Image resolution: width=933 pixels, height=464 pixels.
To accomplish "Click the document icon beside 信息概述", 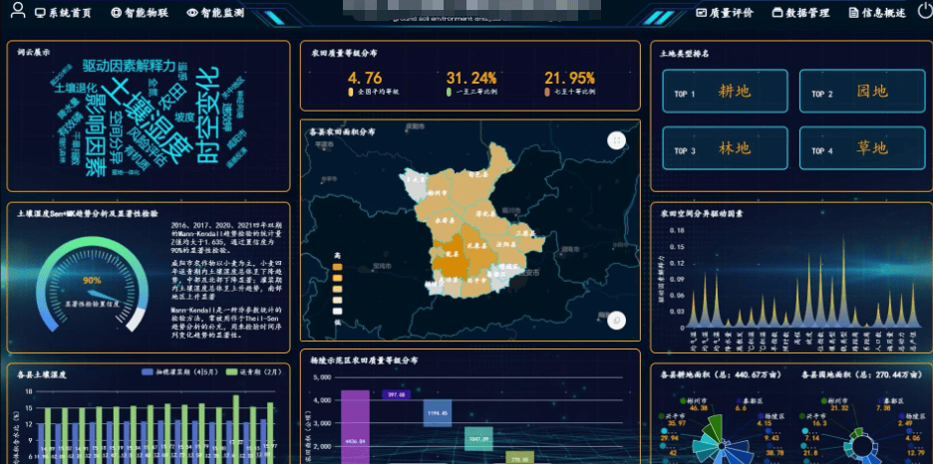I will pyautogui.click(x=854, y=13).
